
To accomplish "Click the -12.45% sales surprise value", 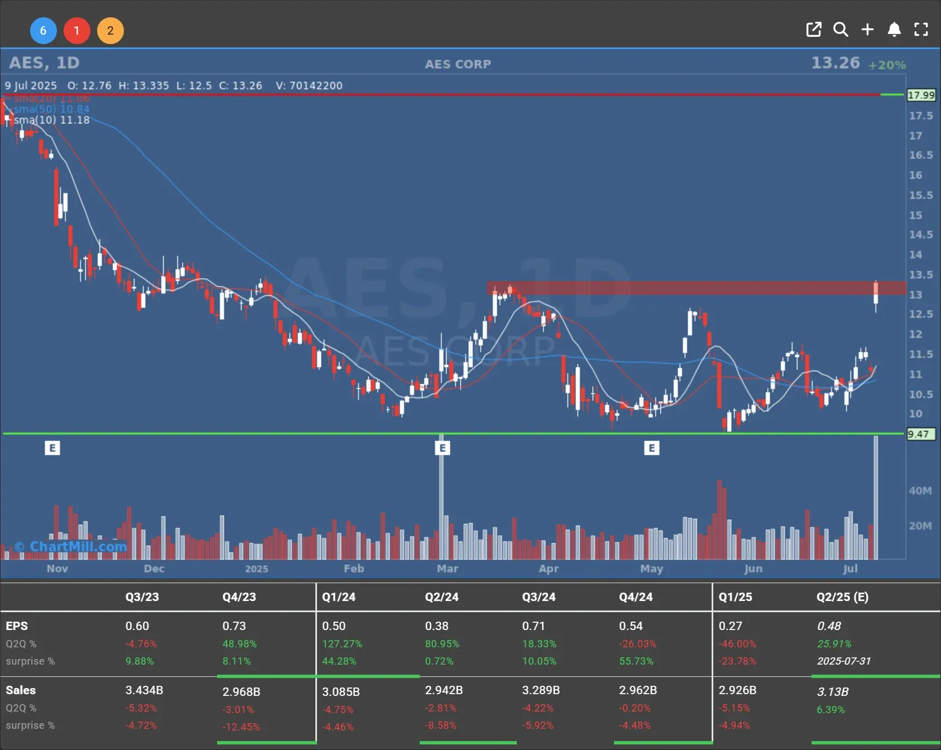I will 241,727.
